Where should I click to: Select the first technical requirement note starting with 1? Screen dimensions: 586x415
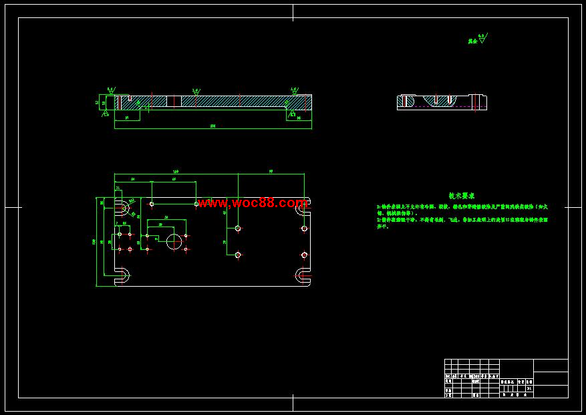[462, 210]
